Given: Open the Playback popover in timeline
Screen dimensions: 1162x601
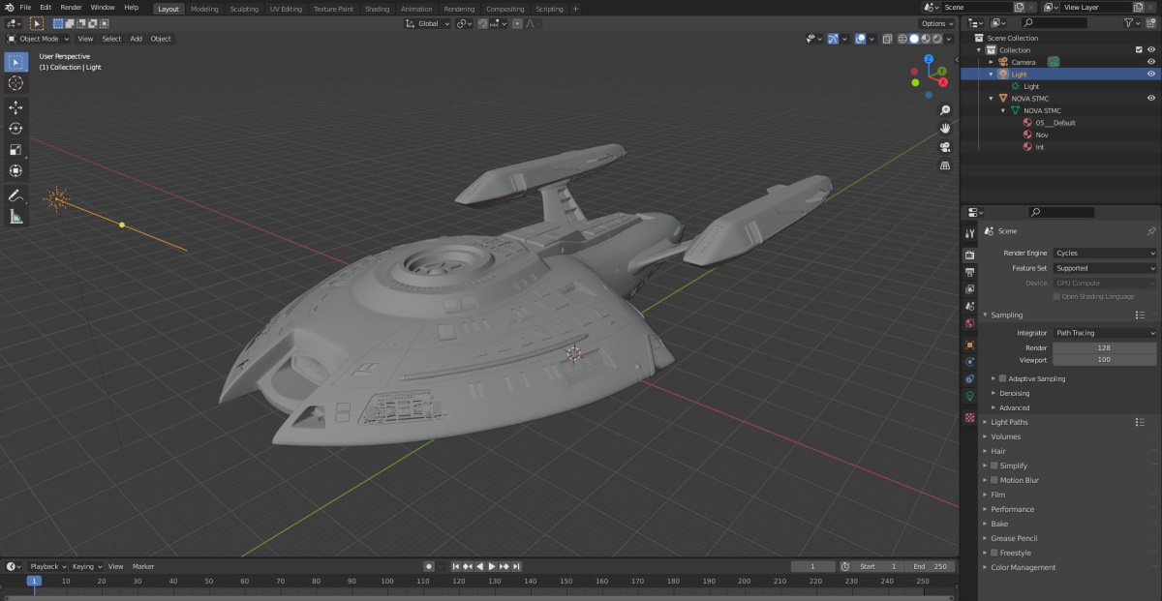Looking at the screenshot, I should click(46, 566).
